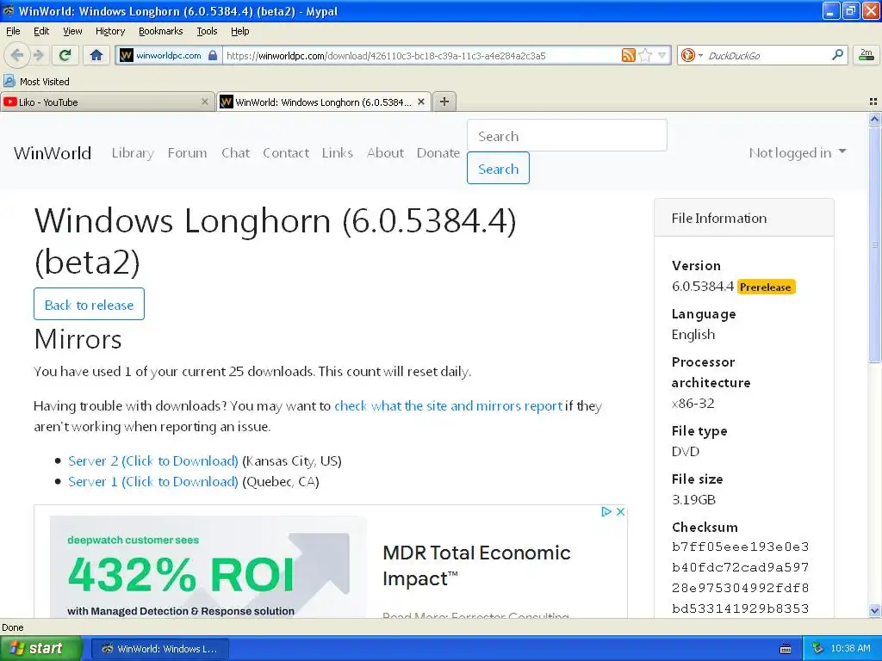Click the WinWorld Search input field

[x=567, y=135]
